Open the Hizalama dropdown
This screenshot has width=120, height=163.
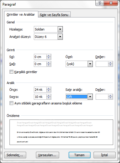60,29
